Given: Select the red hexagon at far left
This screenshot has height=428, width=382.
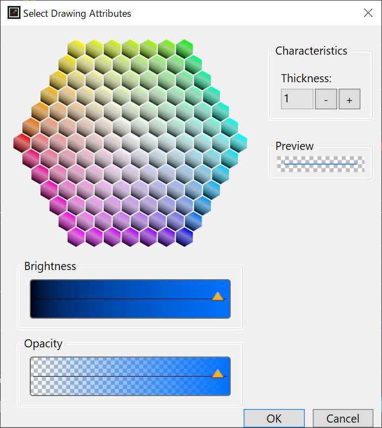Looking at the screenshot, I should (x=22, y=143).
